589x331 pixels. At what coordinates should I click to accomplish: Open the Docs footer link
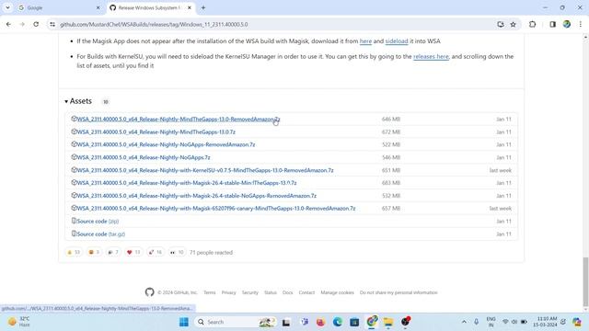point(288,292)
